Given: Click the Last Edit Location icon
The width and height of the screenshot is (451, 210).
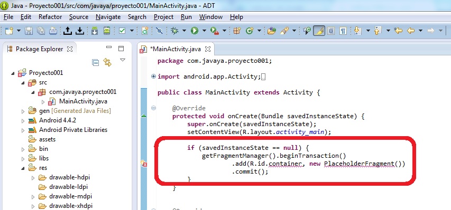Looking at the screenshot, I should pos(398,31).
